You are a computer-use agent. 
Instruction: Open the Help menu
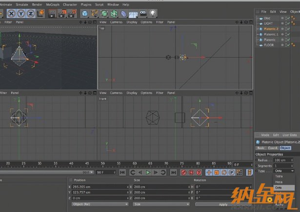(x=126, y=4)
